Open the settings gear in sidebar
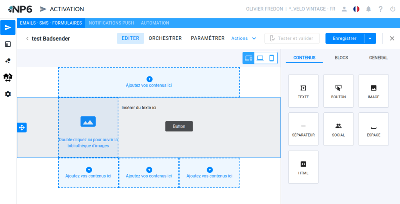The width and height of the screenshot is (400, 204). [x=8, y=94]
